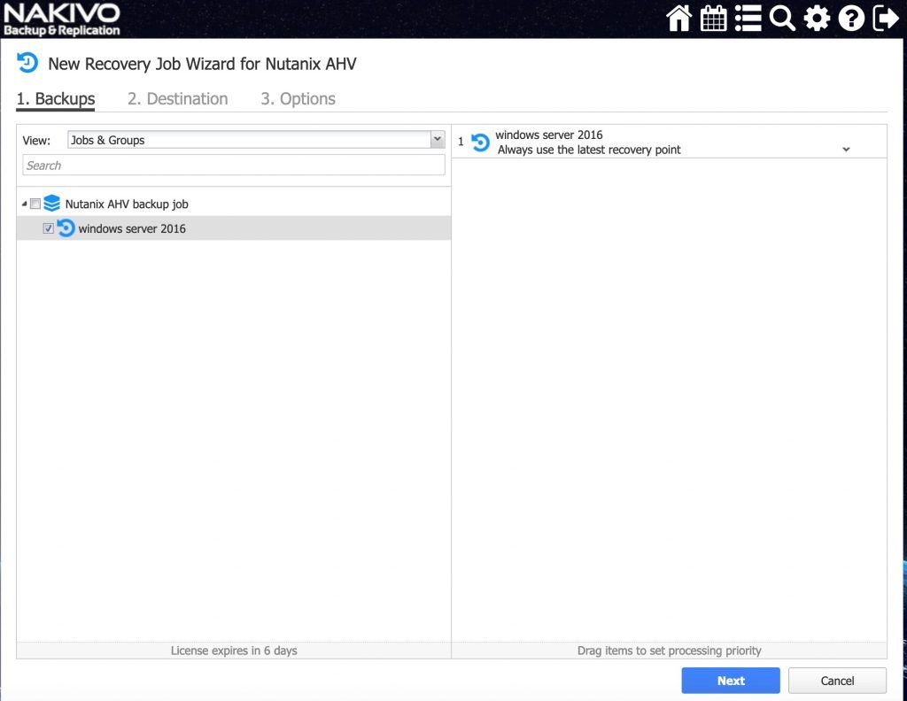Viewport: 907px width, 701px height.
Task: Click the Nutanix AHV backup job stack icon
Action: pos(52,204)
